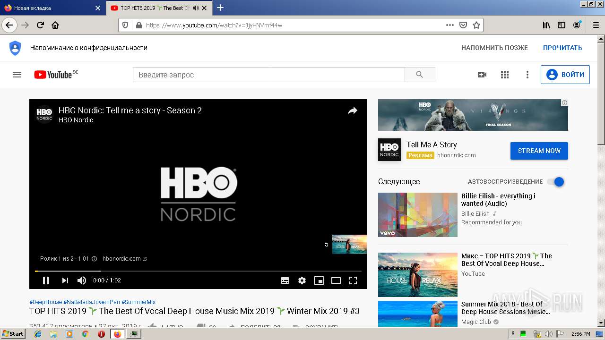Click the skip-ad preview thumbnail
Viewport: 605px width, 340px height.
[349, 244]
